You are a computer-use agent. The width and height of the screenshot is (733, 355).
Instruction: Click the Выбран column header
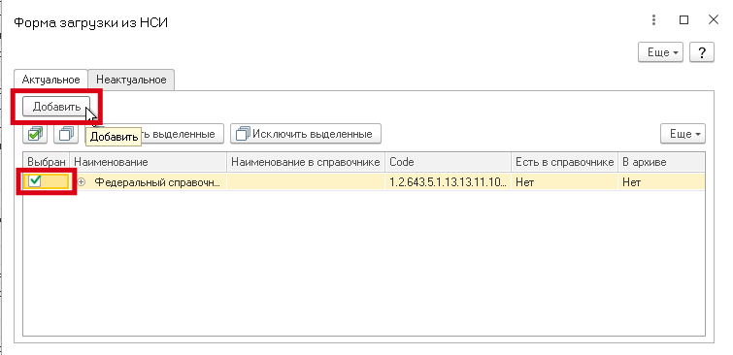[47, 162]
